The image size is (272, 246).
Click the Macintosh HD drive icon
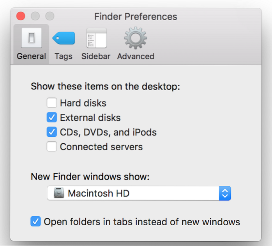58,193
